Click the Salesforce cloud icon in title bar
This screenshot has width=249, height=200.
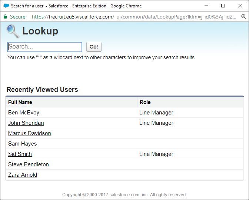pyautogui.click(x=6, y=6)
